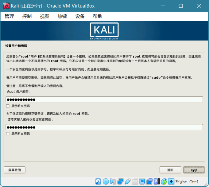
Task: Open the 视图 menu
Action: point(45,16)
